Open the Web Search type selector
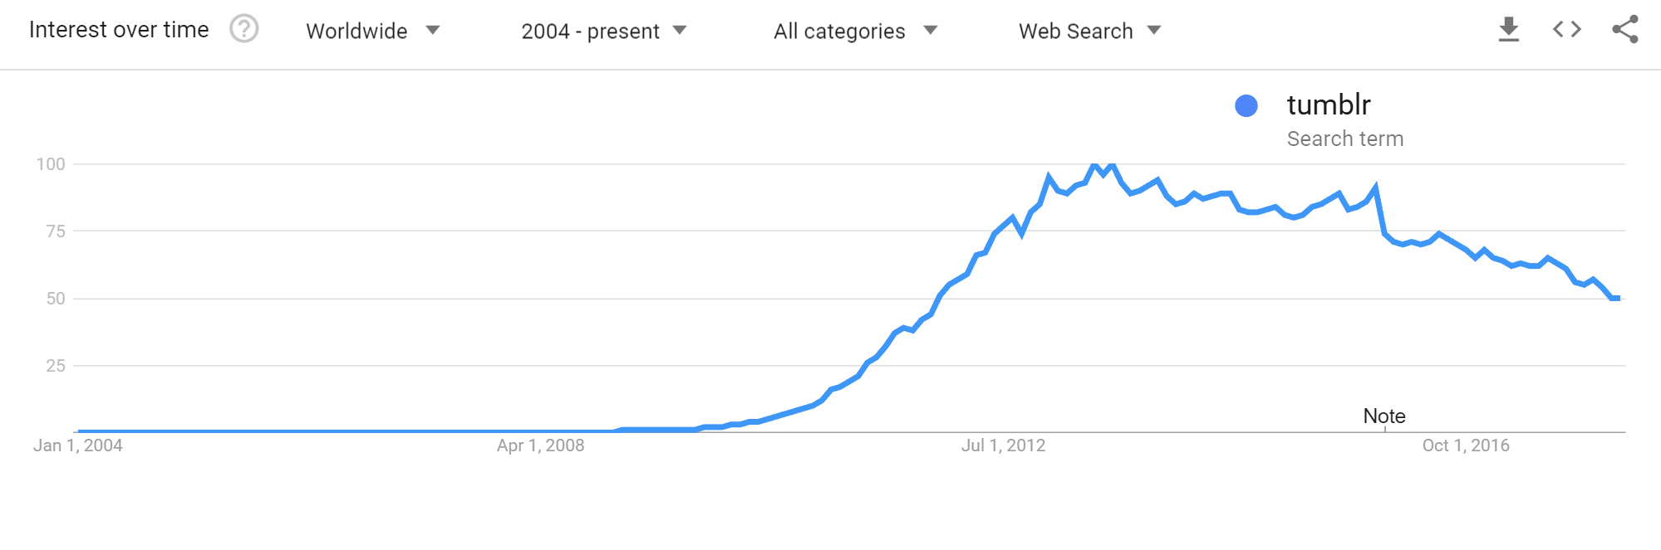Screen dimensions: 1661x550 coord(1074,31)
